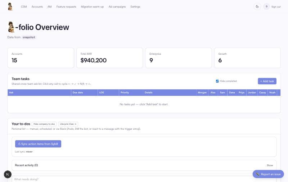Show Recent activity section

(x=270, y=165)
